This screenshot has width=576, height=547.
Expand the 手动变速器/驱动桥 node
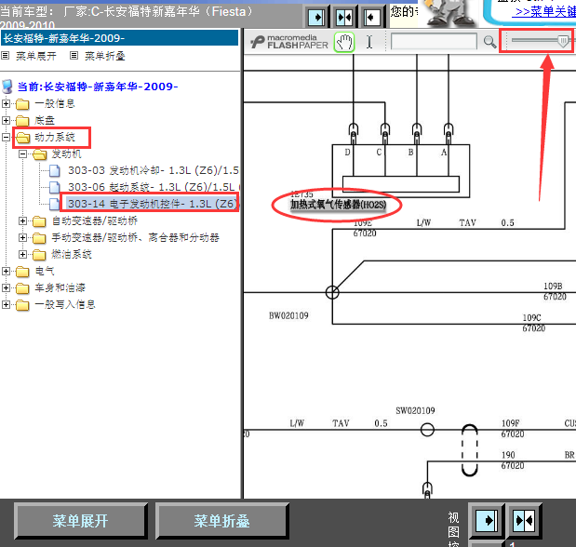[22, 237]
